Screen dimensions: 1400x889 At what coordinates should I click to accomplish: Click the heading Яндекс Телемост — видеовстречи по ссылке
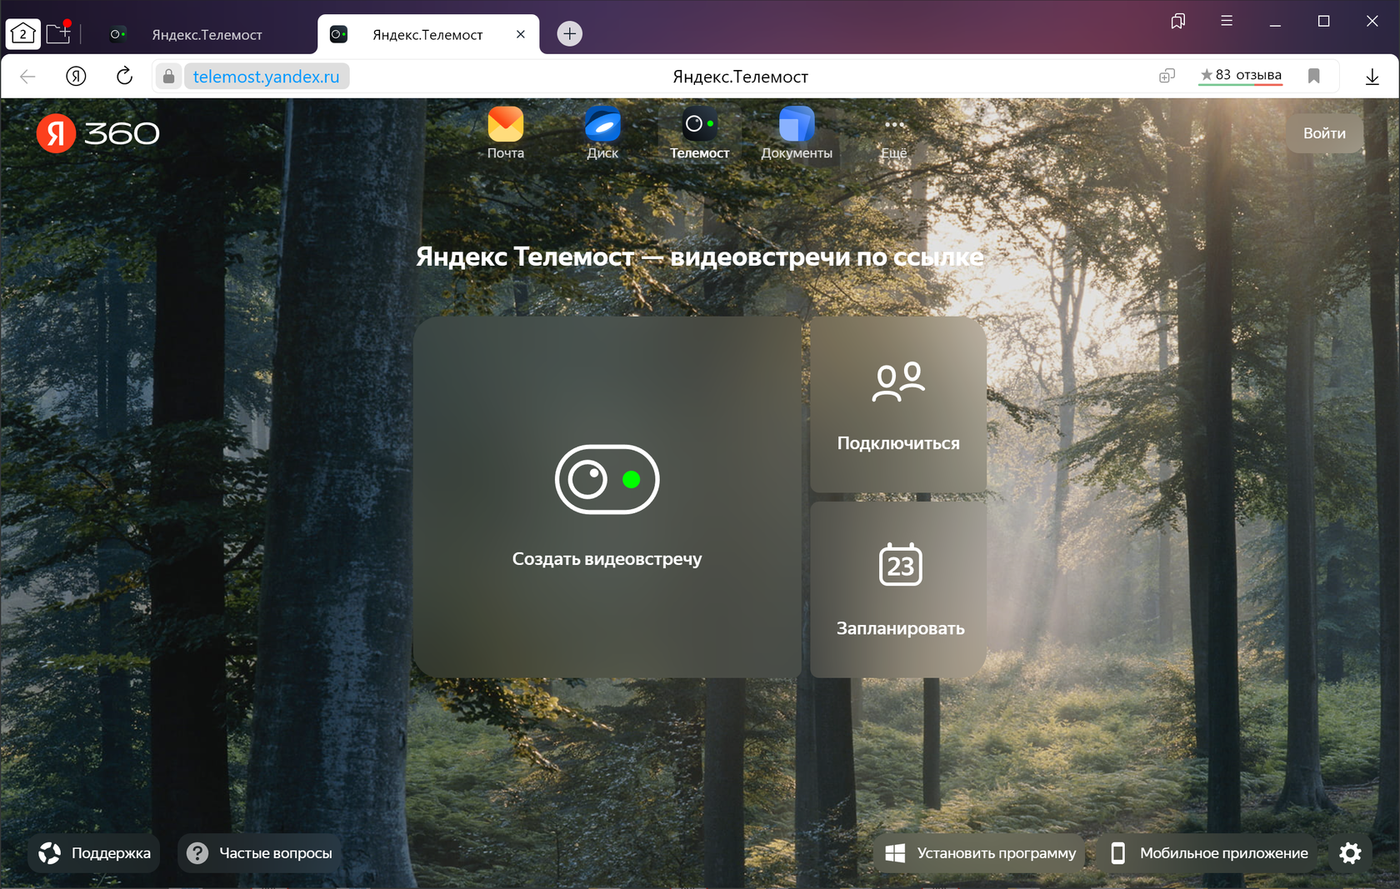(x=700, y=257)
